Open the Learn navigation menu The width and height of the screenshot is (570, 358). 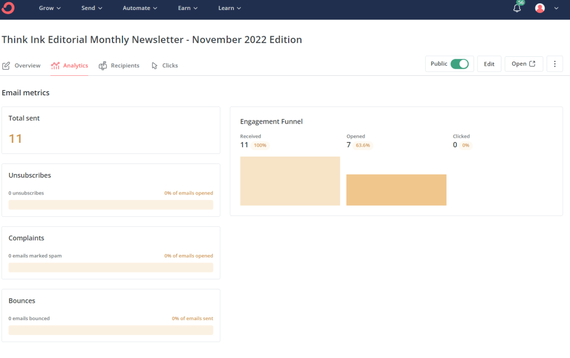point(230,8)
